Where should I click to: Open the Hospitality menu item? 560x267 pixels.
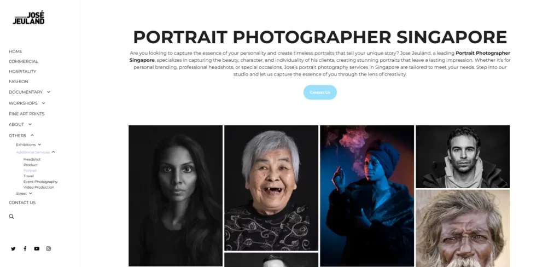pos(22,71)
